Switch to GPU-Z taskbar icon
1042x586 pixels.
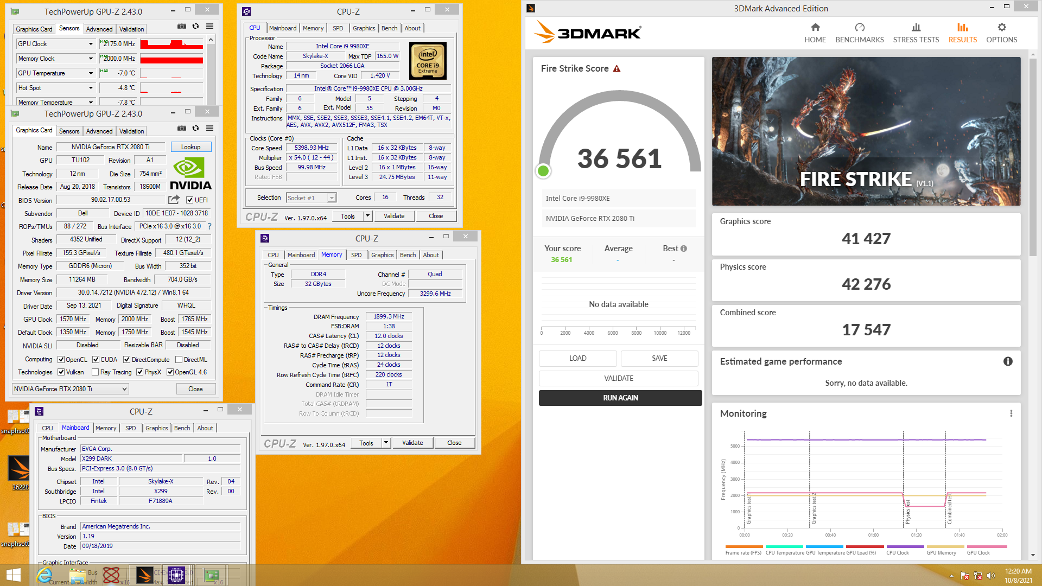click(211, 575)
